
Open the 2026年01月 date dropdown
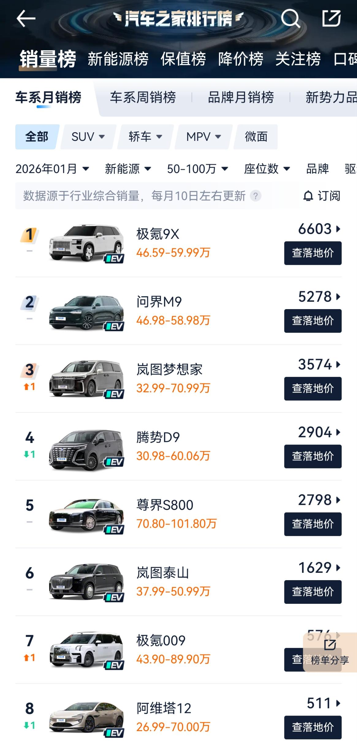point(52,169)
